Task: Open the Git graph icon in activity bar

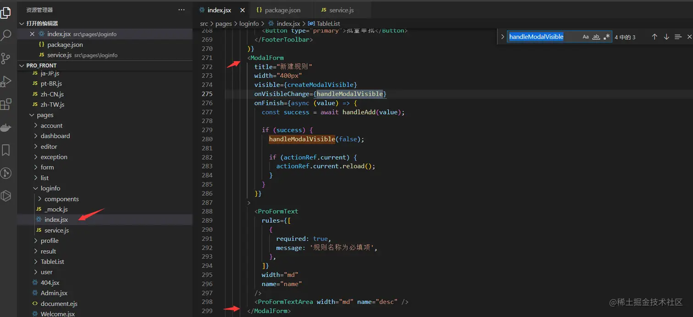Action: coord(5,173)
